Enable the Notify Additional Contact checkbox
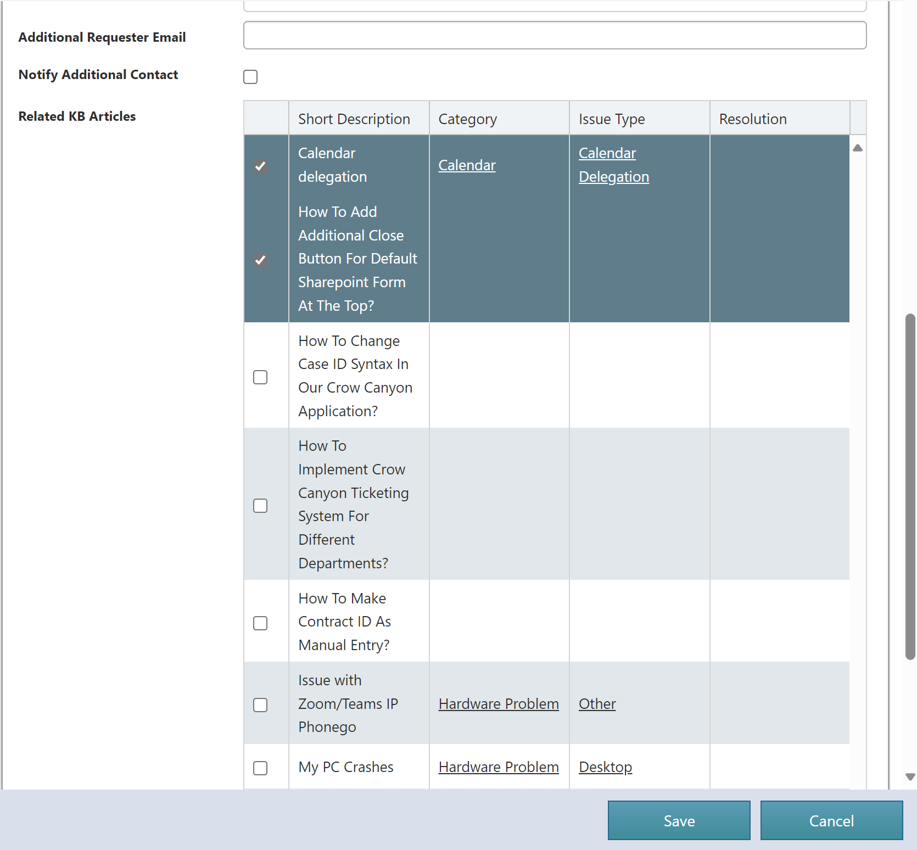This screenshot has height=850, width=917. pyautogui.click(x=250, y=77)
